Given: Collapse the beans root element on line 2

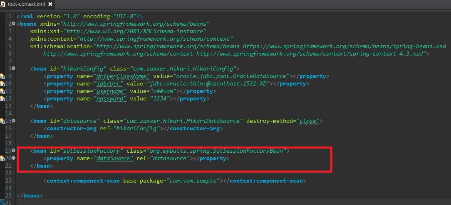Looking at the screenshot, I should tap(13, 24).
